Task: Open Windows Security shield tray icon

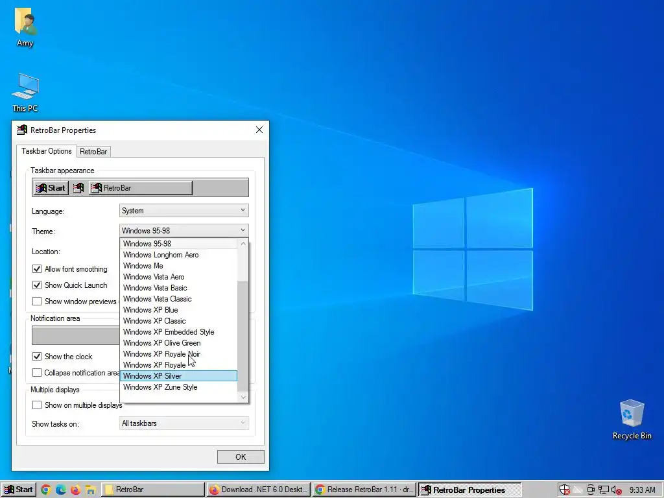Action: [x=565, y=490]
